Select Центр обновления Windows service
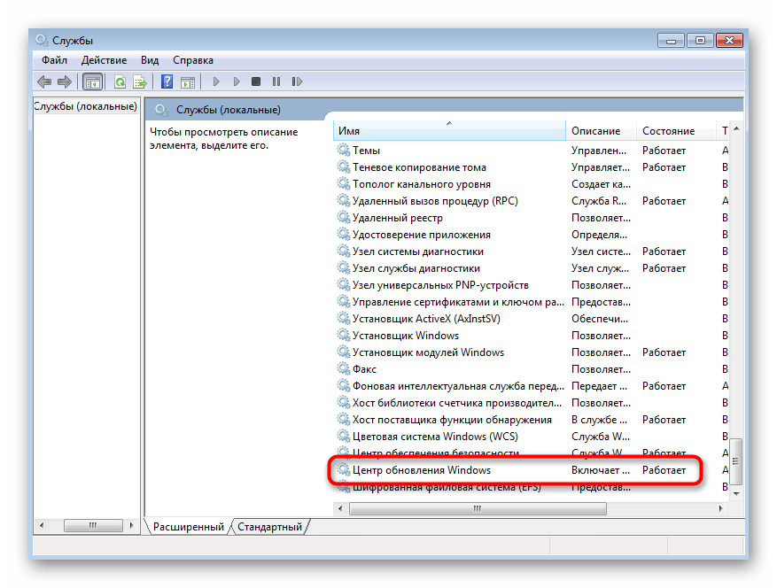777x588 pixels. [421, 470]
